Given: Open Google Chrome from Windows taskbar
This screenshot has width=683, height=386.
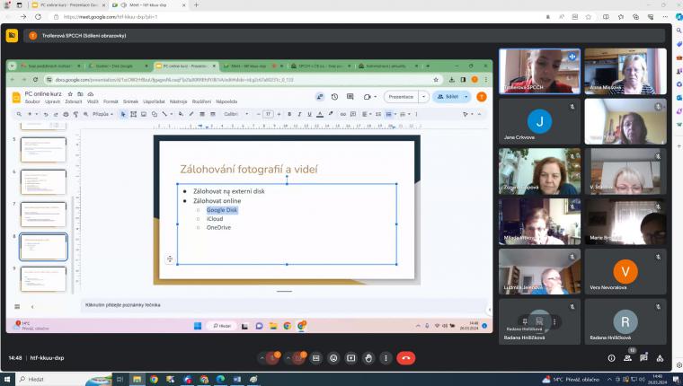Looking at the screenshot, I should pyautogui.click(x=154, y=380).
